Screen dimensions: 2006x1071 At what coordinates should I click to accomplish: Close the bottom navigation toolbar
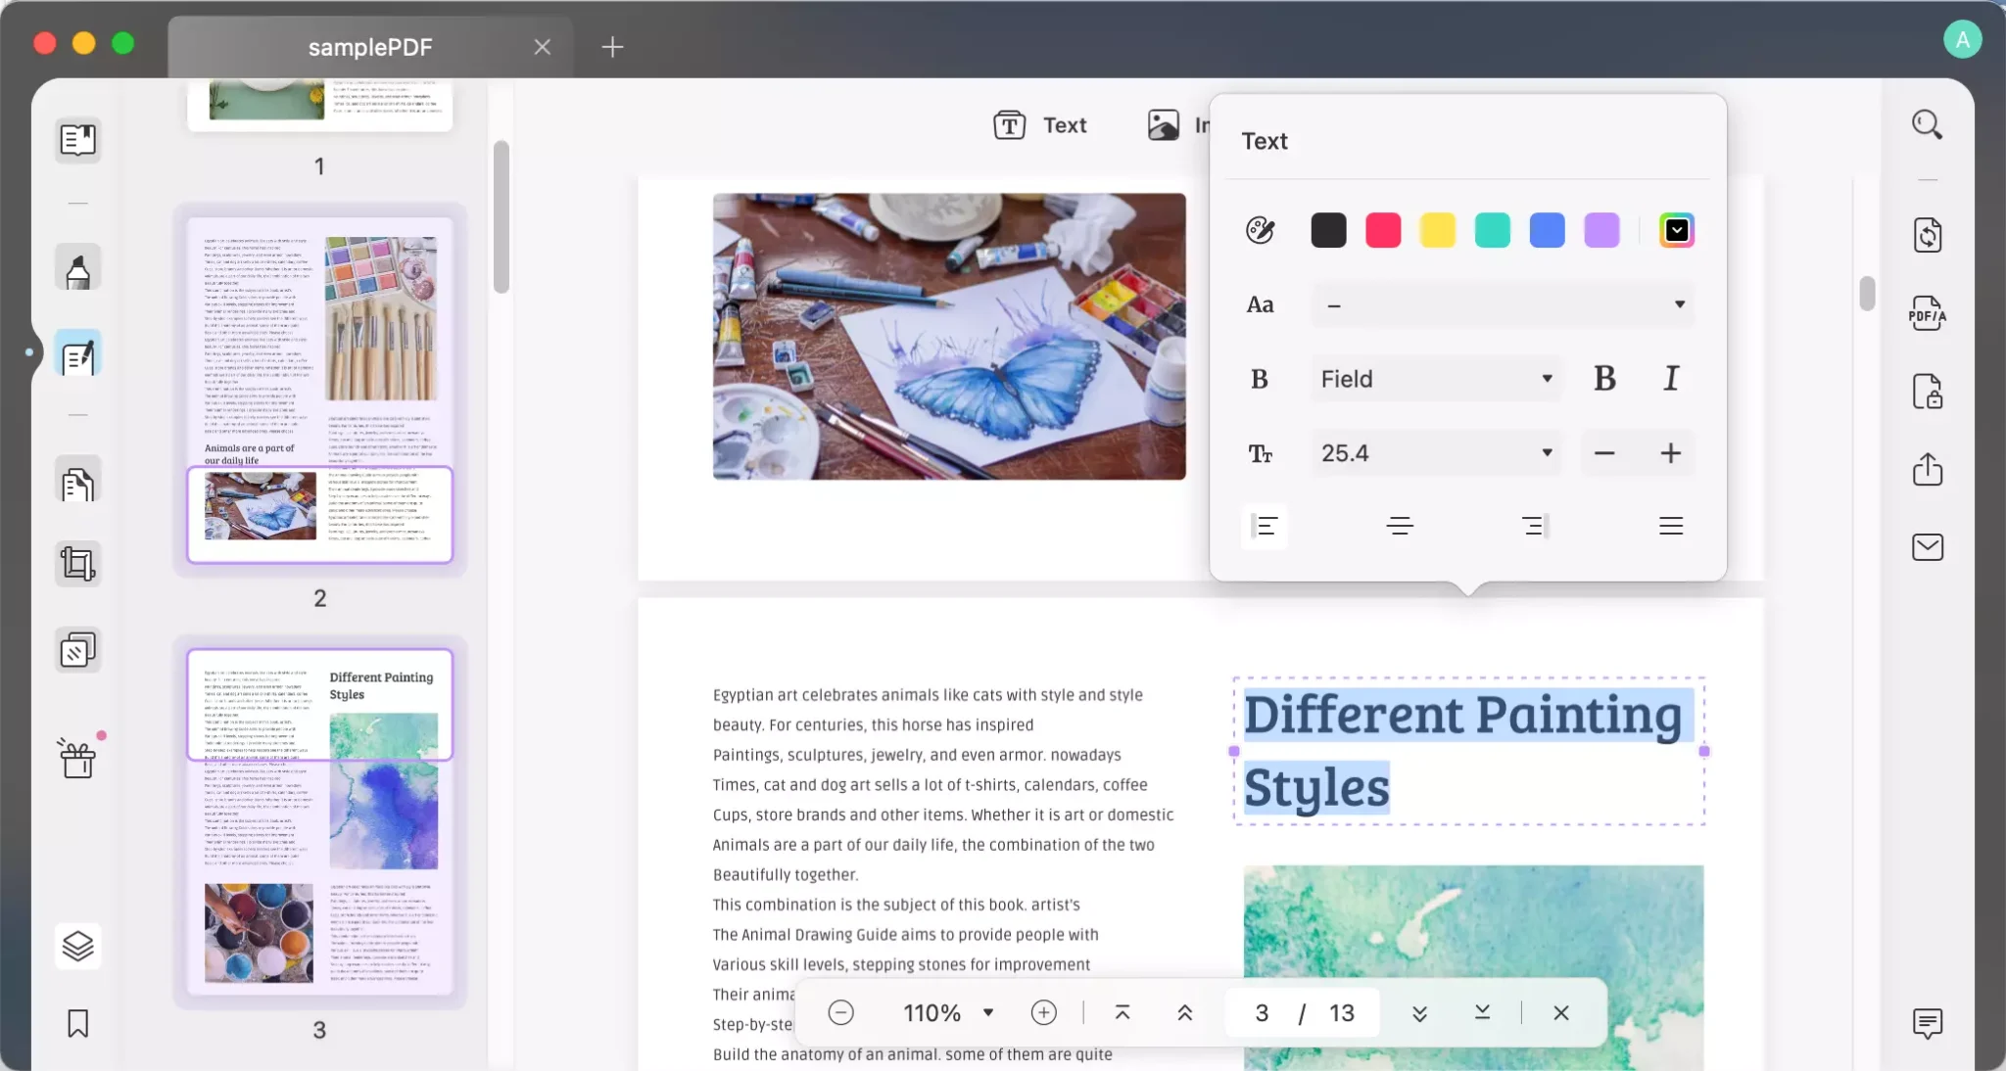[x=1561, y=1012]
